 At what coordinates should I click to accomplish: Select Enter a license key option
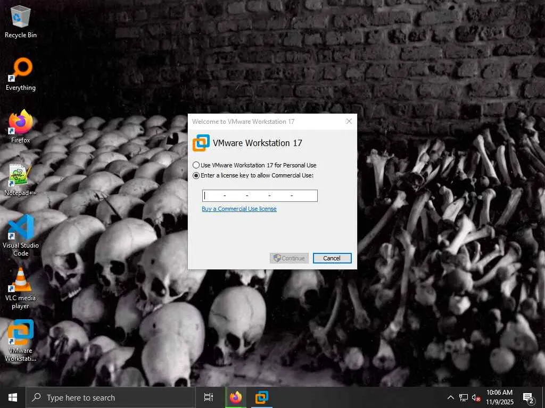pyautogui.click(x=253, y=175)
